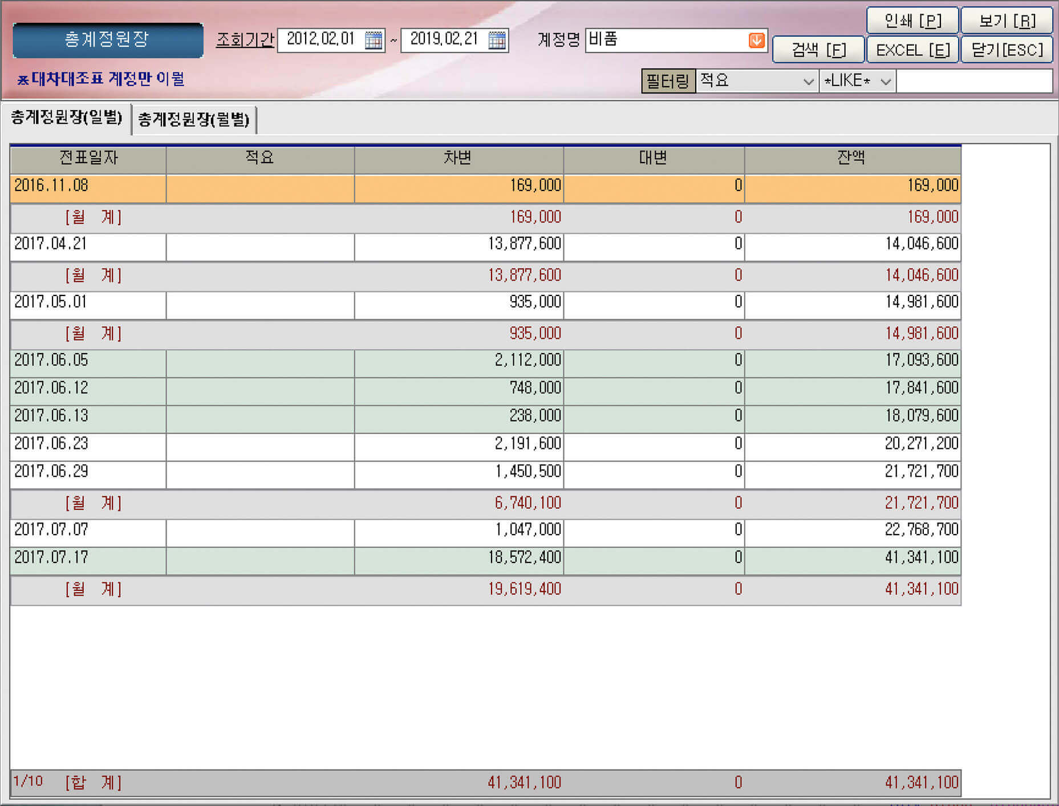This screenshot has width=1059, height=806.
Task: Click debit amount 1,450,500
Action: tap(528, 472)
